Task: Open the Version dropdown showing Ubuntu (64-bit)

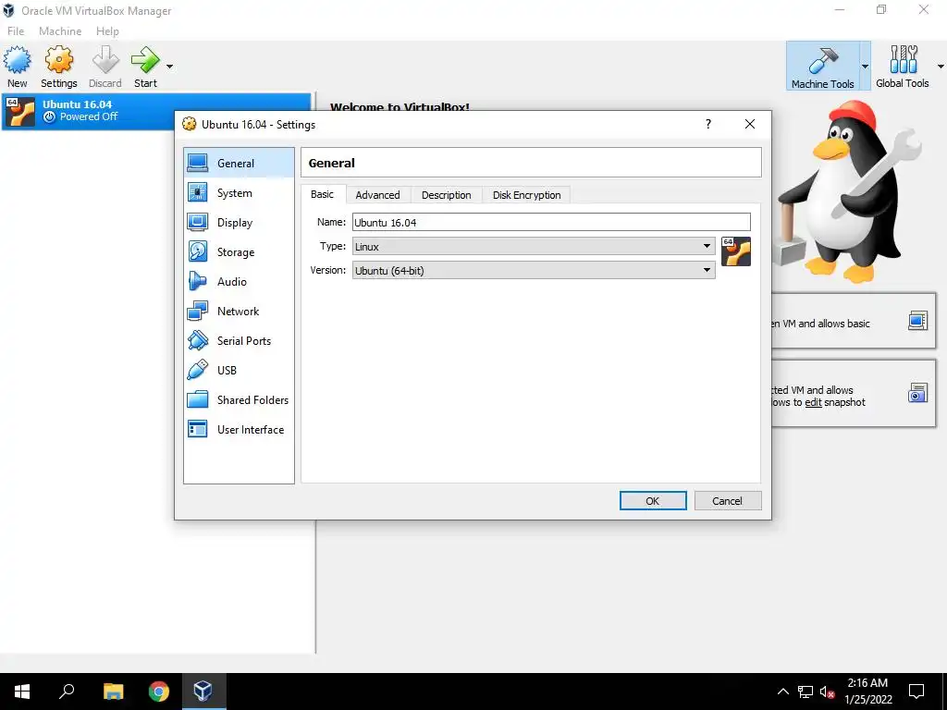Action: pos(534,271)
